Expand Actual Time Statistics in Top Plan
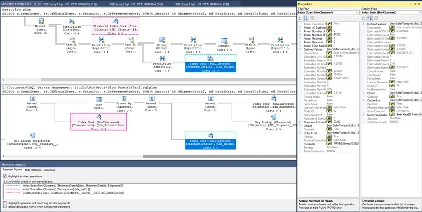The width and height of the screenshot is (422, 212). (300, 46)
